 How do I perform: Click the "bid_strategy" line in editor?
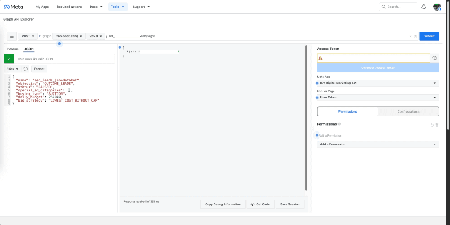click(x=58, y=101)
